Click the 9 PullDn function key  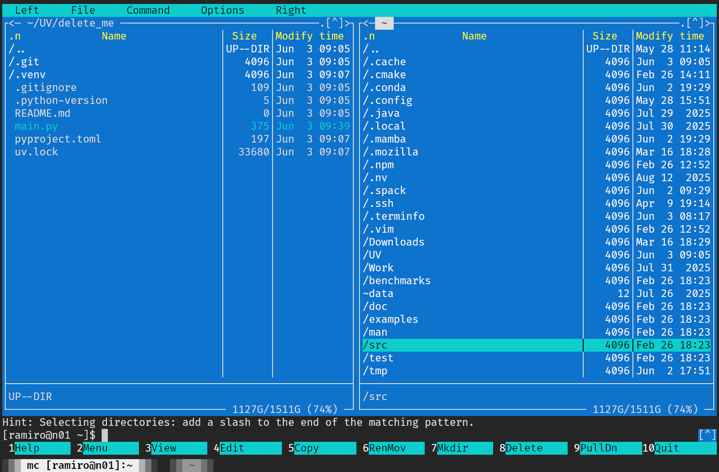click(608, 448)
